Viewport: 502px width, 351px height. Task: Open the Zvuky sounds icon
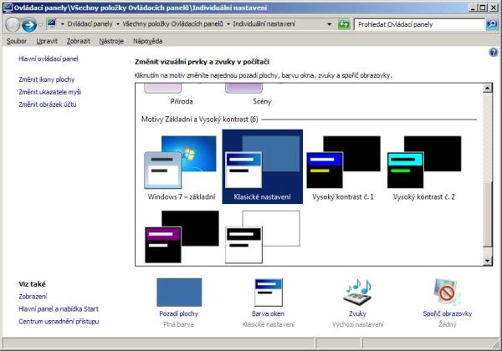coord(357,292)
